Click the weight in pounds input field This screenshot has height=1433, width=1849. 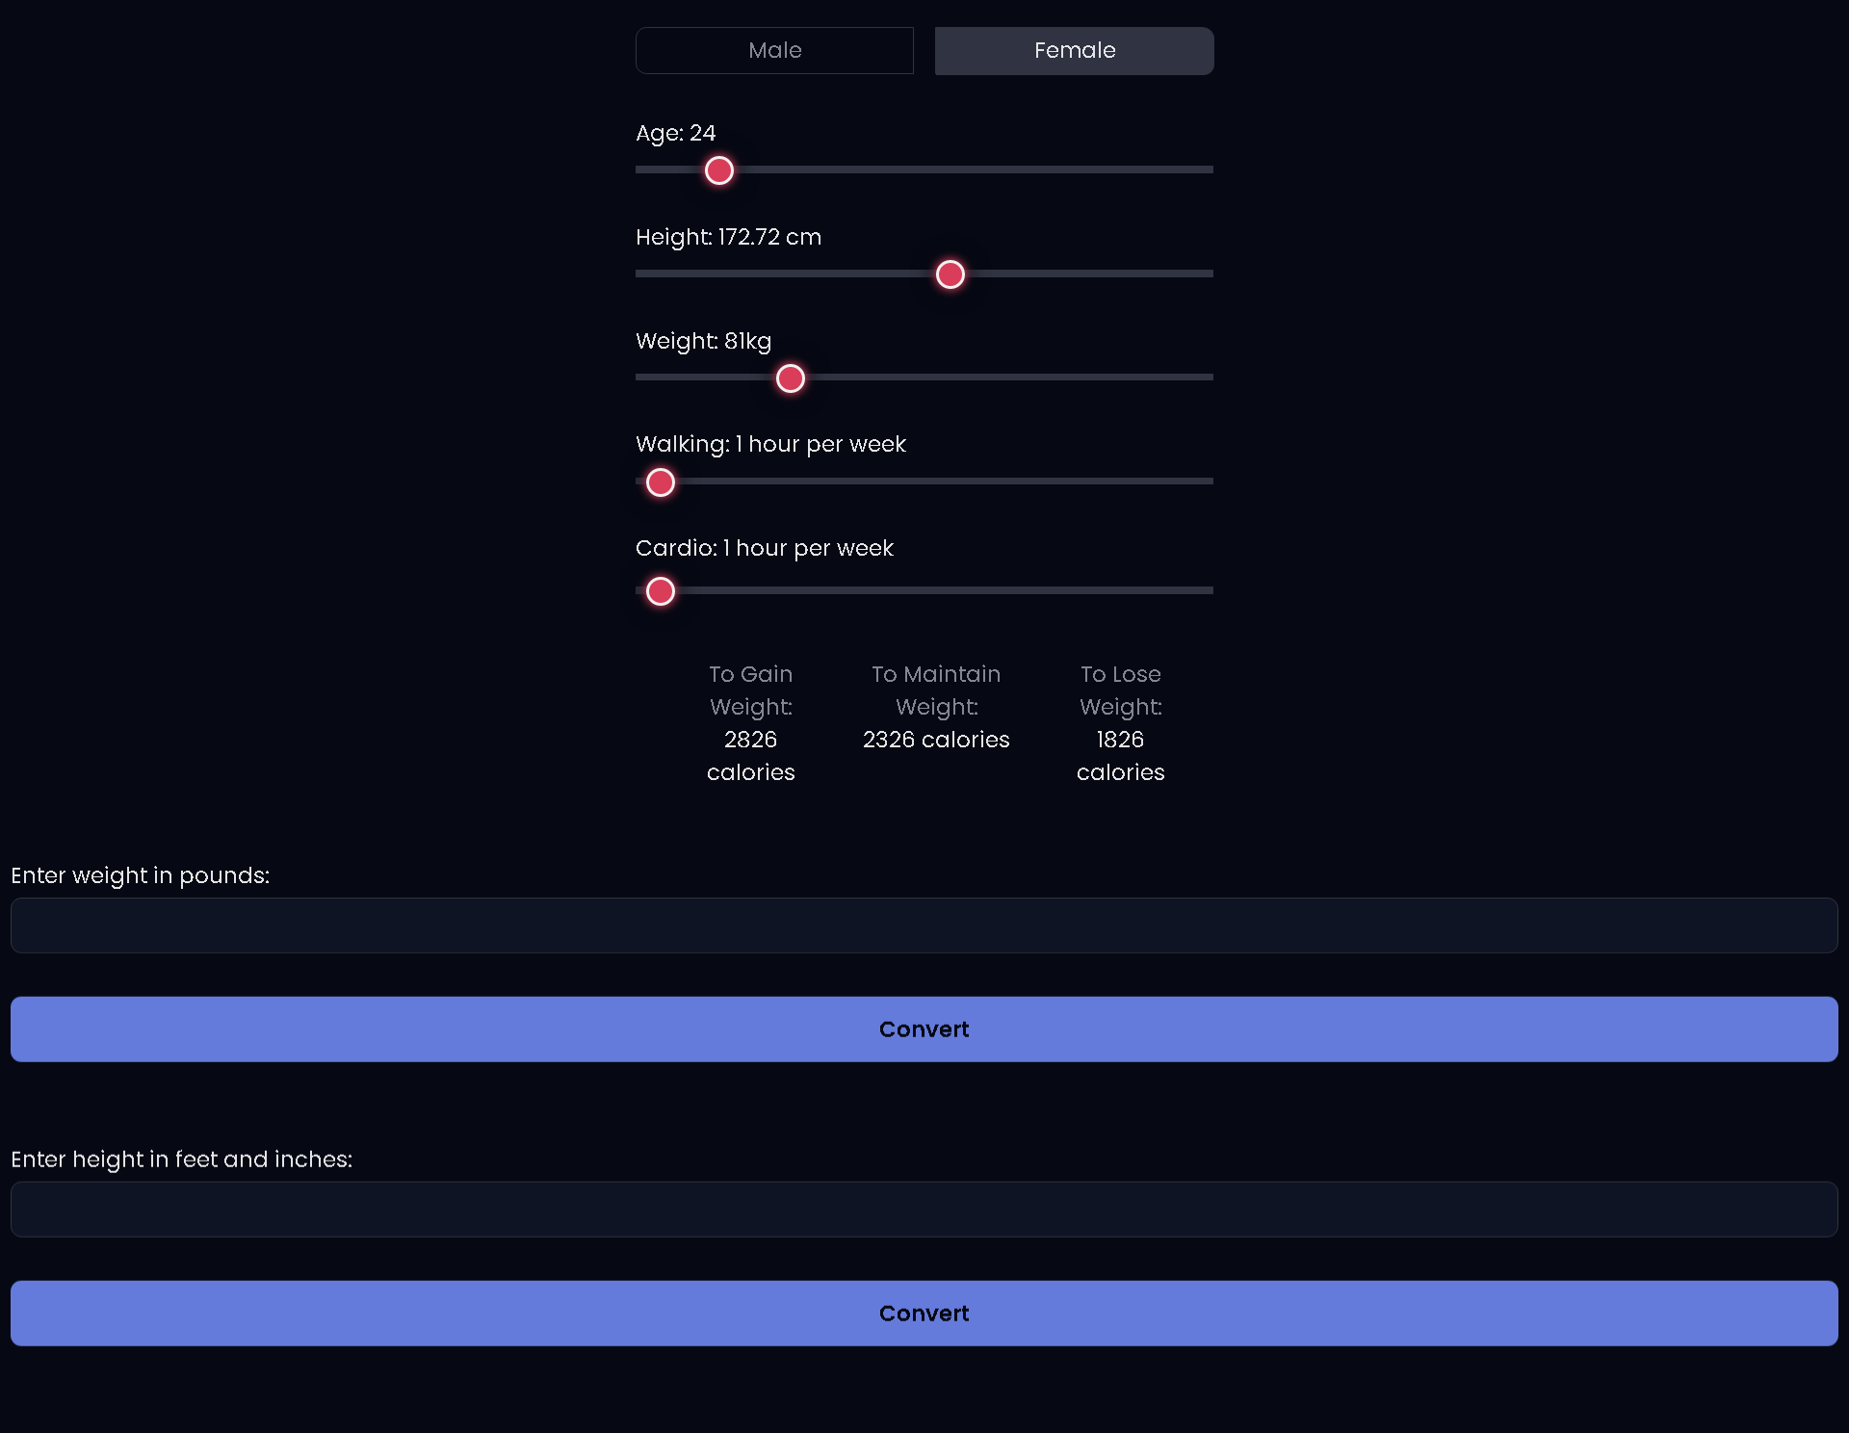pyautogui.click(x=923, y=925)
